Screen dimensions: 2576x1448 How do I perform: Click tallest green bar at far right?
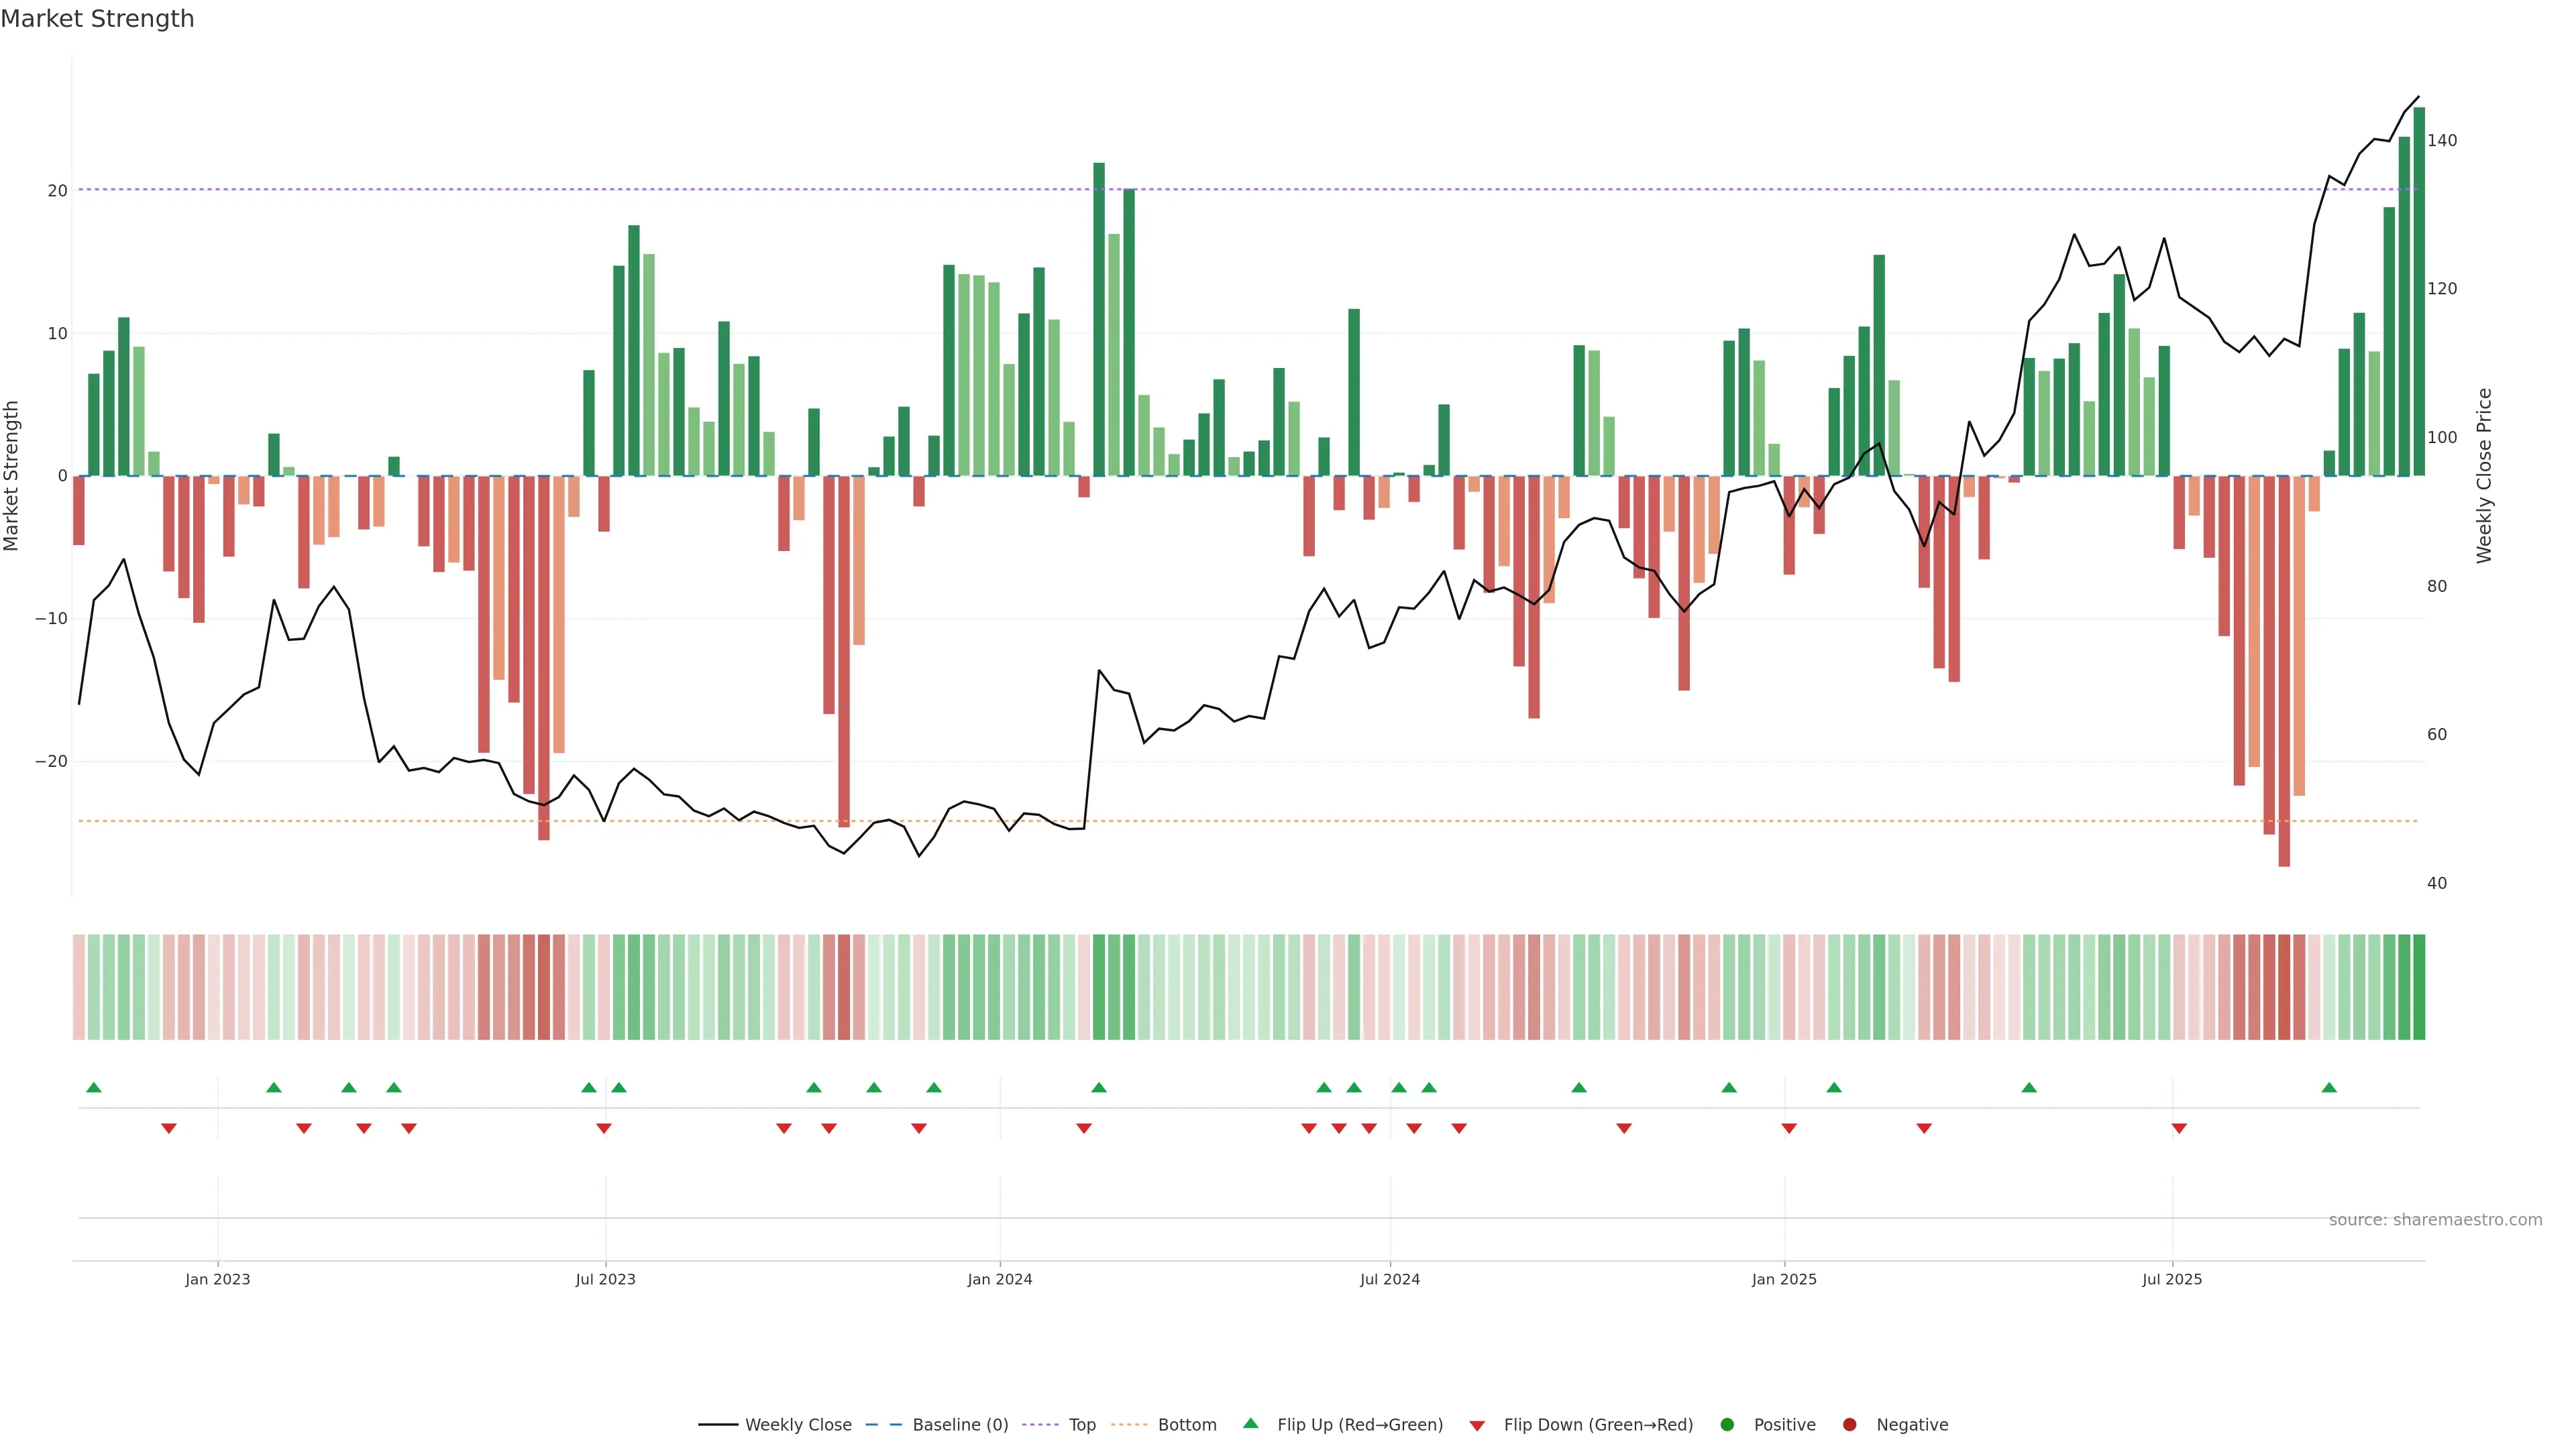(x=2419, y=290)
